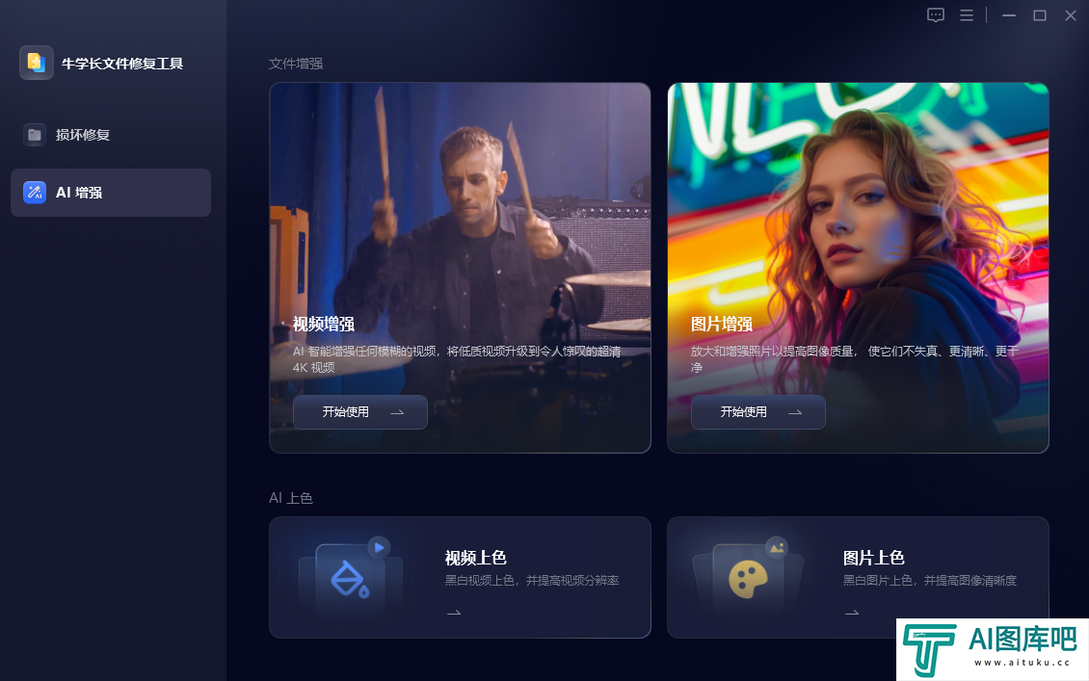Open the feedback chat icon
The height and width of the screenshot is (681, 1089).
936,15
